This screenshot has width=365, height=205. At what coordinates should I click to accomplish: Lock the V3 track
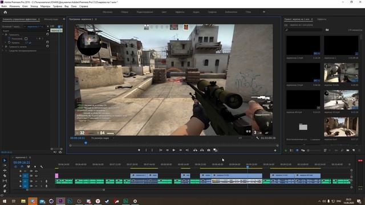[21, 171]
